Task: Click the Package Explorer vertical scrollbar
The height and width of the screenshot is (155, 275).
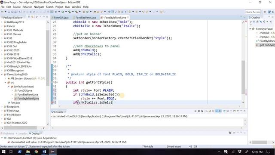Action: (x=48, y=58)
